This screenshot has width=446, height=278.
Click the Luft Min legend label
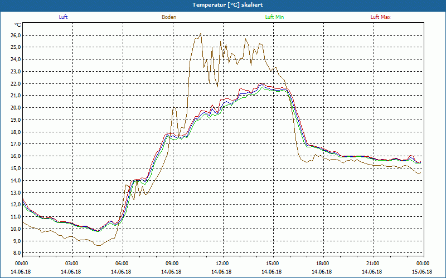(x=274, y=17)
